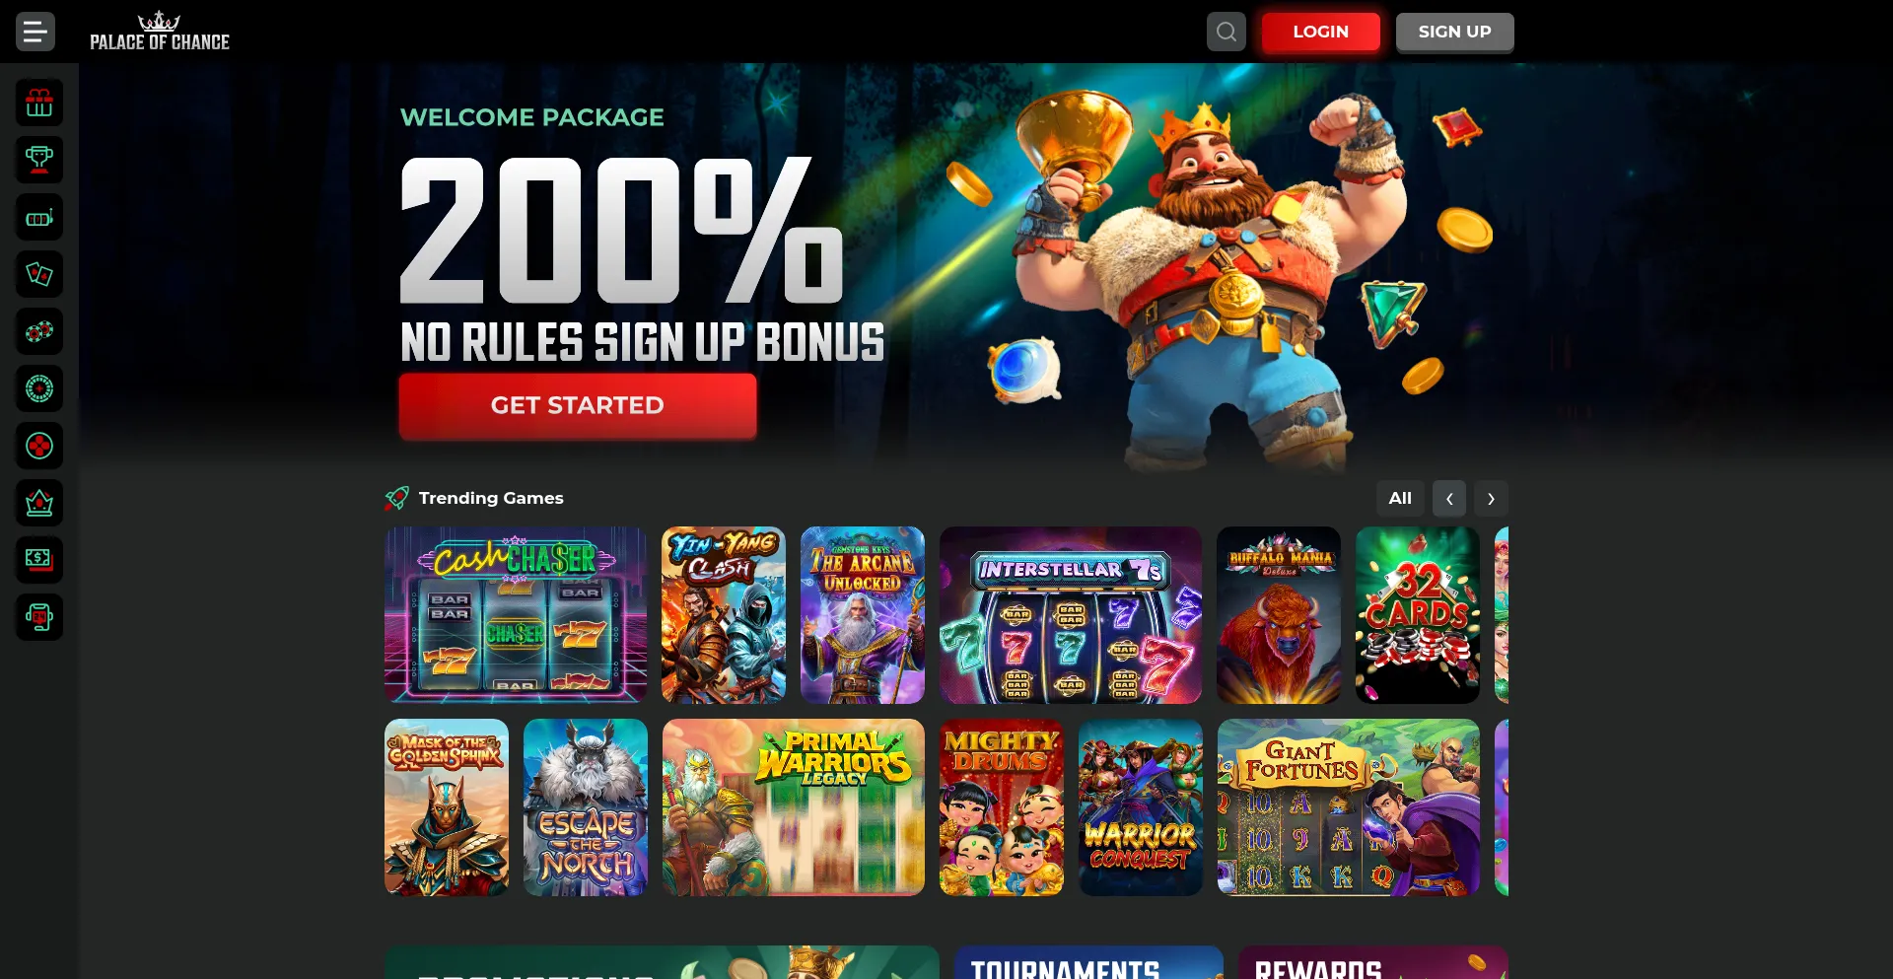Click the gift box promotions icon
Screen dimensions: 1893x979
click(39, 103)
